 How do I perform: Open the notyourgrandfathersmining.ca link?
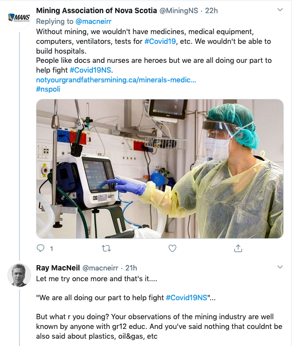(116, 79)
